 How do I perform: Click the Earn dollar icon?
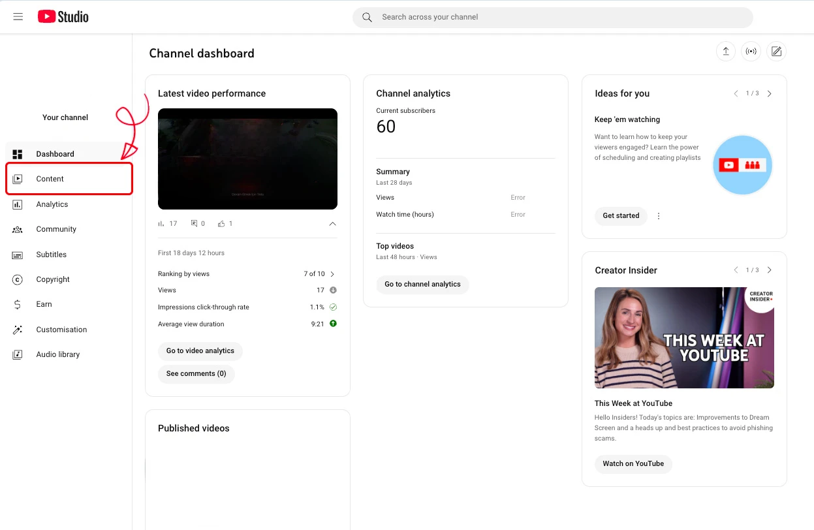tap(18, 304)
